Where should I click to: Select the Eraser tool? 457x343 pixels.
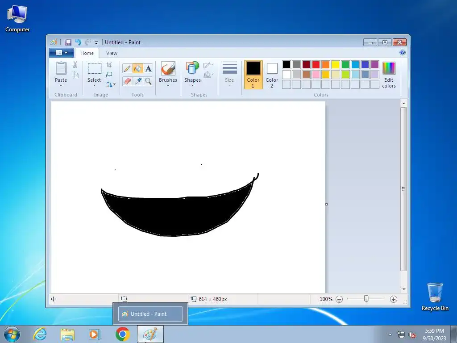127,81
